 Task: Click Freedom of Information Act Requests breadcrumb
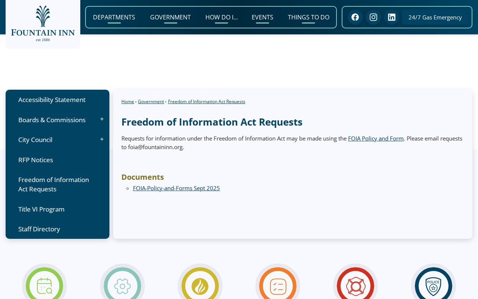pyautogui.click(x=207, y=102)
